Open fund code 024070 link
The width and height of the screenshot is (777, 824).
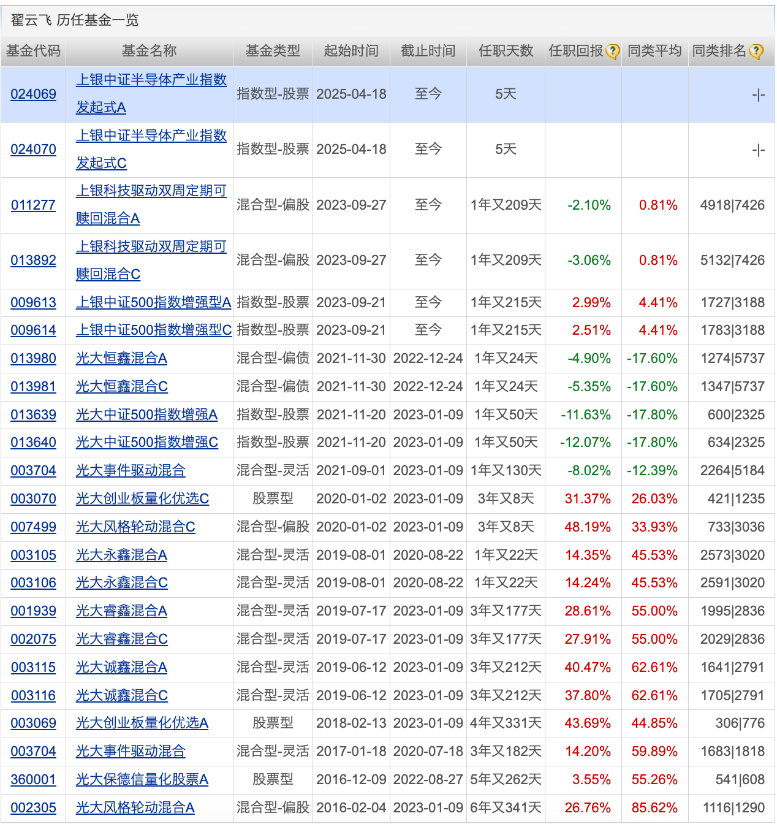point(34,149)
